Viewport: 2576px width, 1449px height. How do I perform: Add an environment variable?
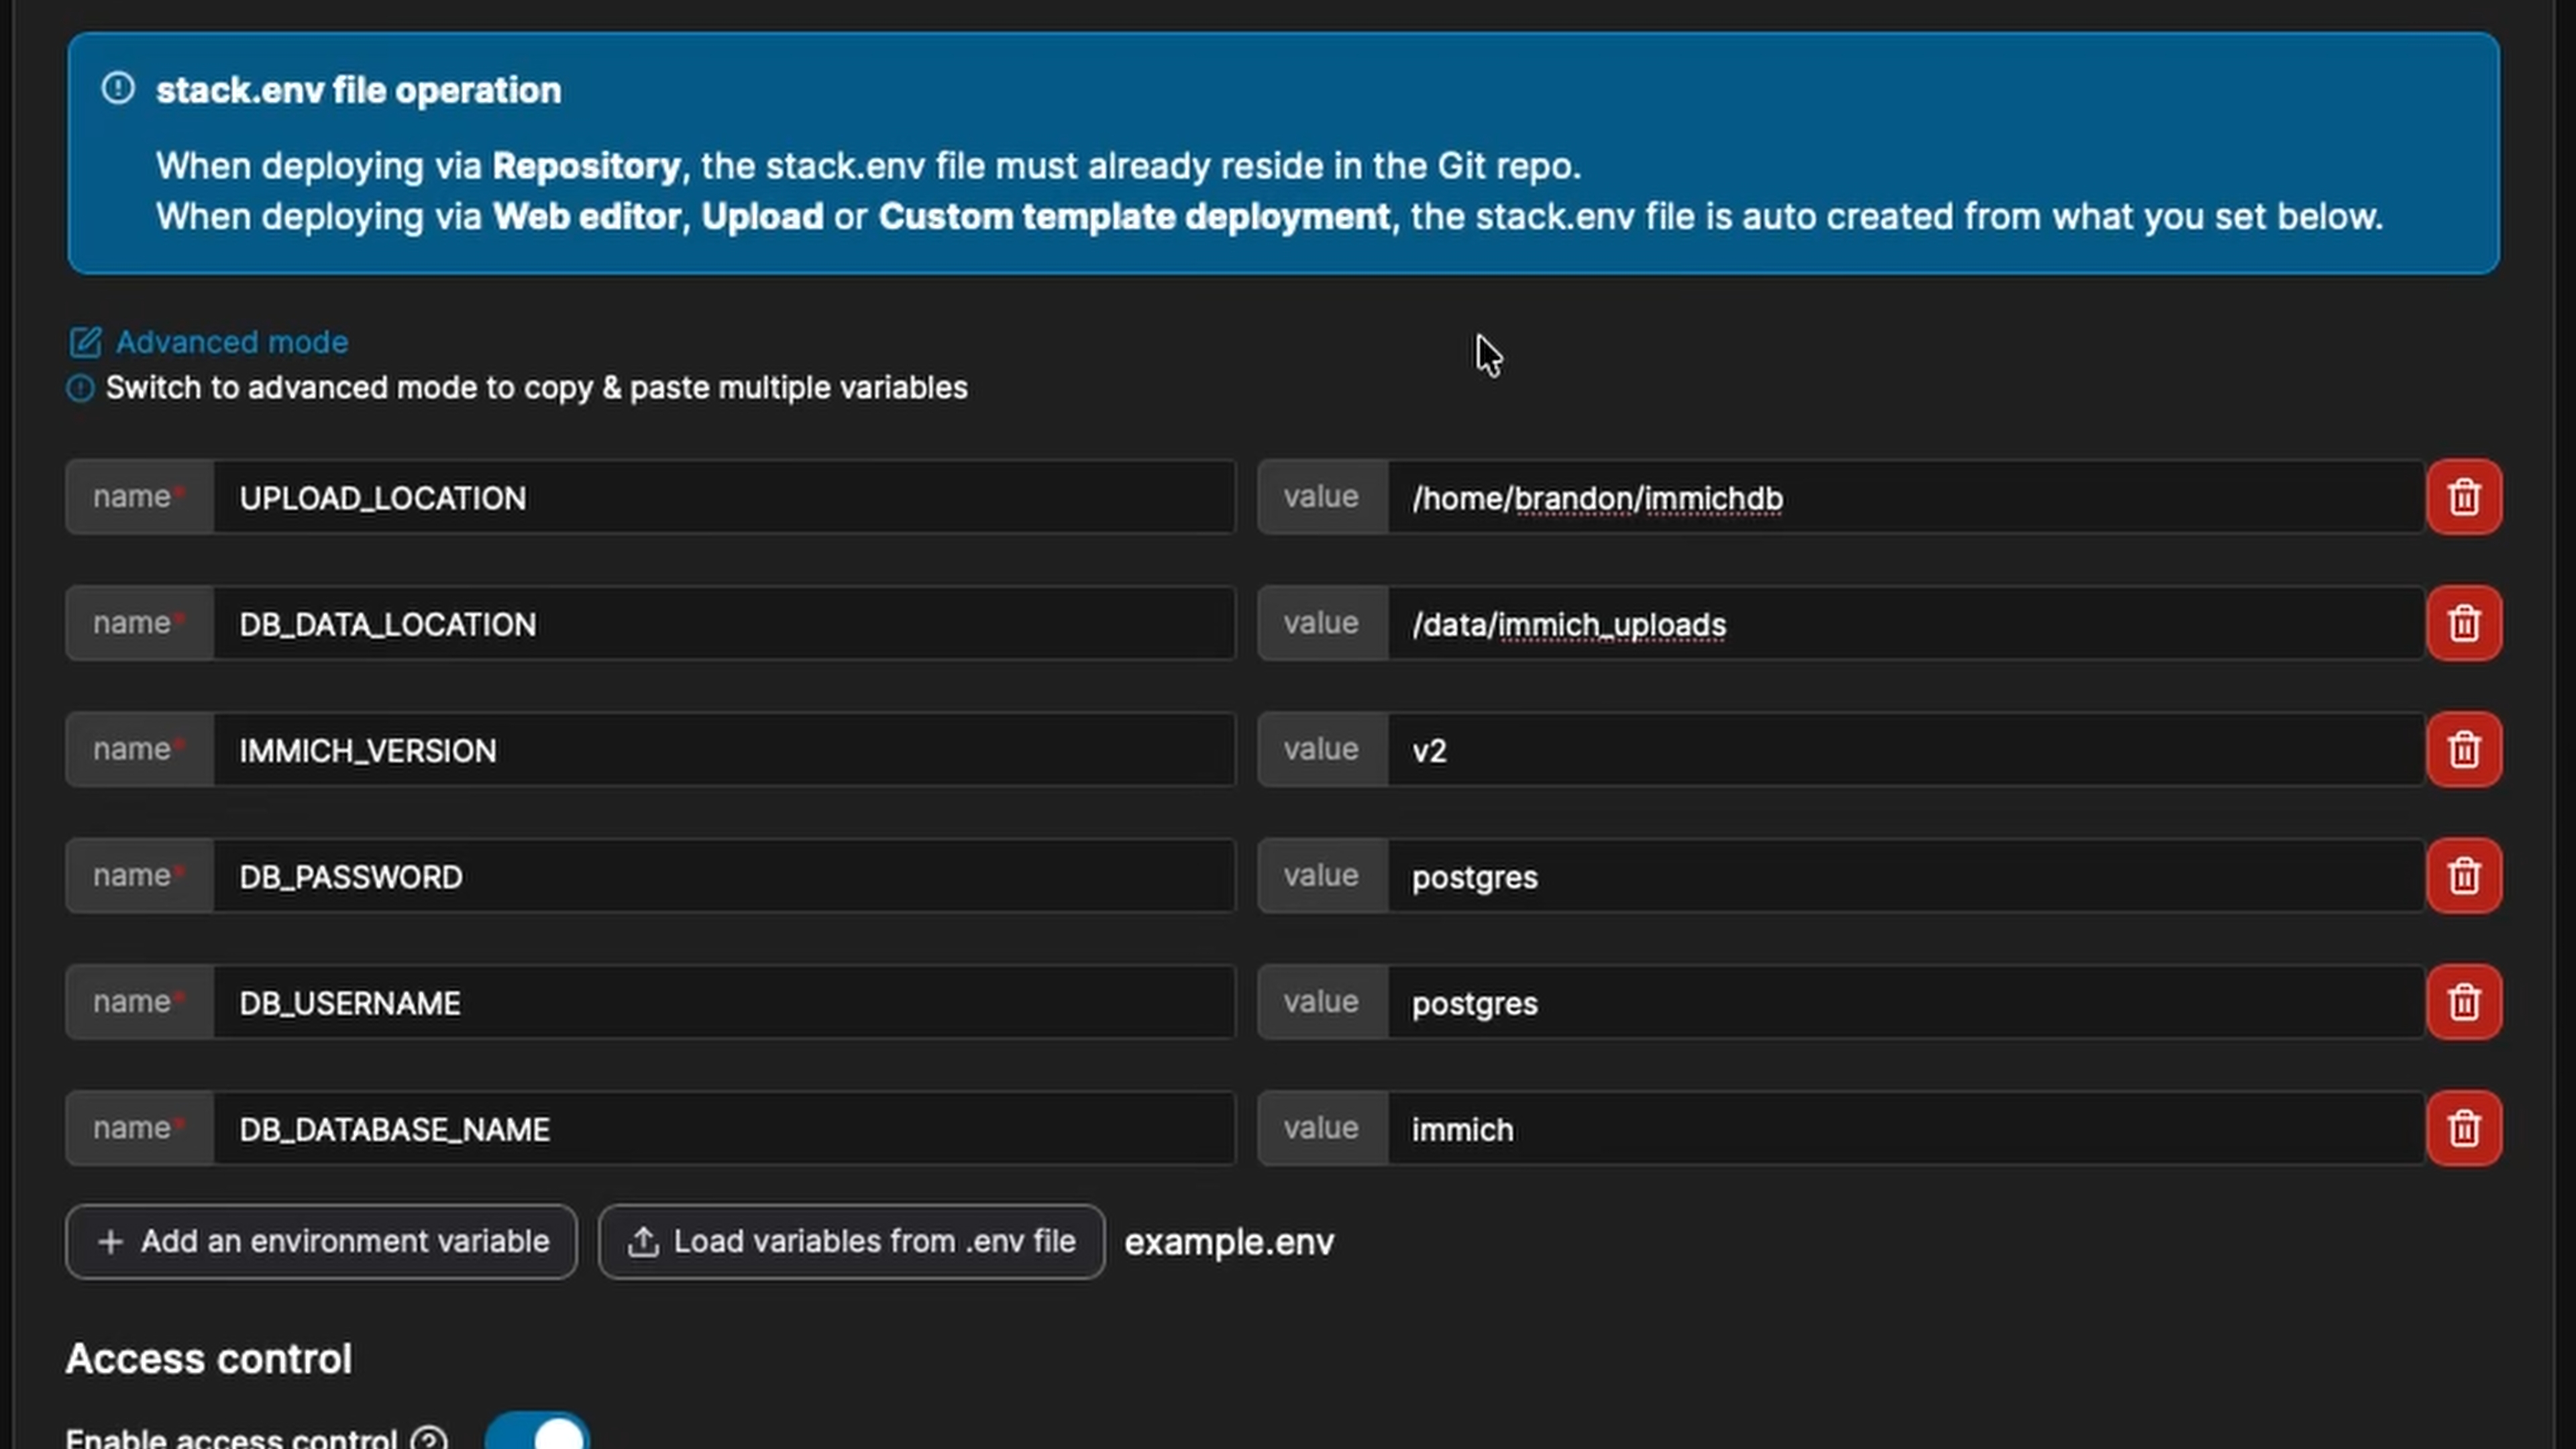click(x=321, y=1242)
